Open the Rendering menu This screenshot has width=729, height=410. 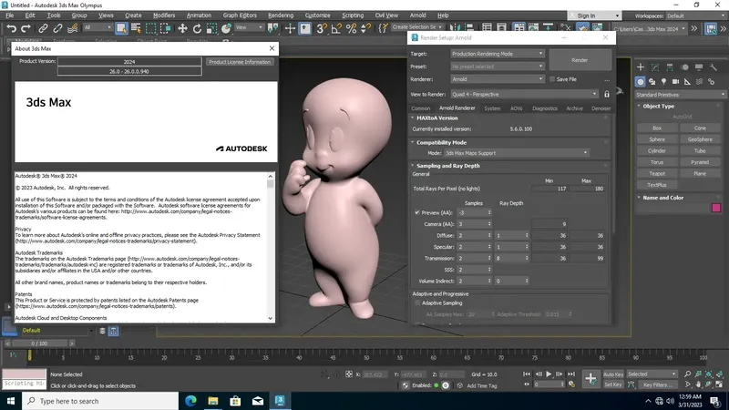[x=280, y=15]
